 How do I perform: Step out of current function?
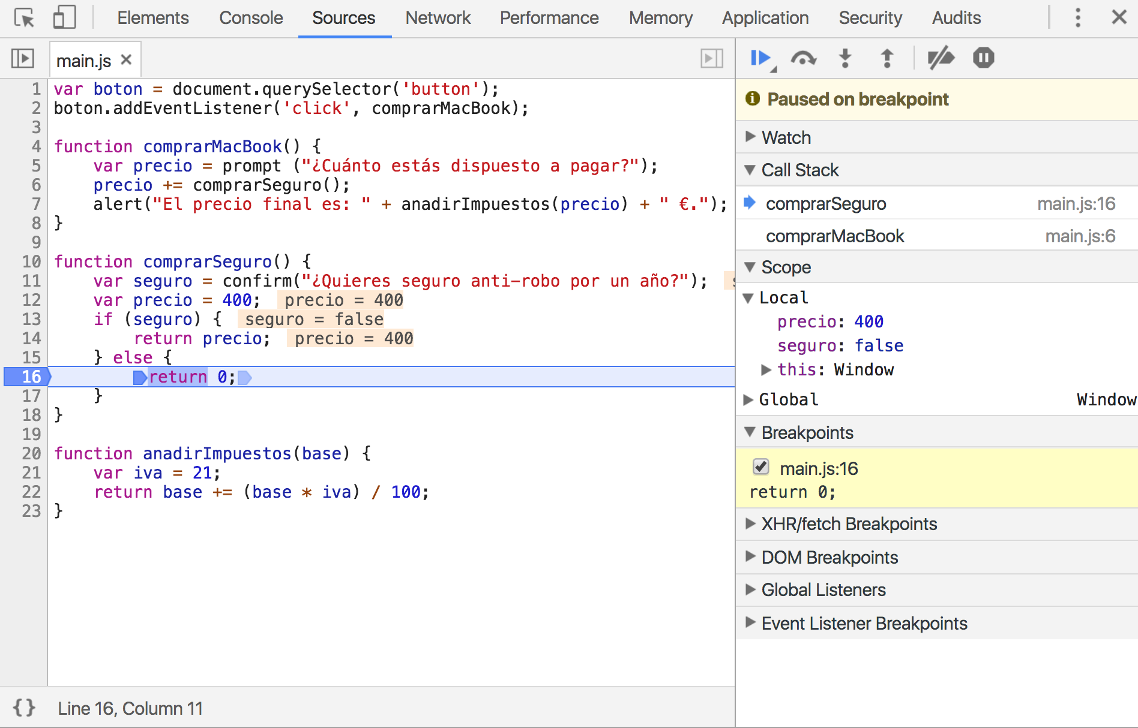(x=887, y=58)
